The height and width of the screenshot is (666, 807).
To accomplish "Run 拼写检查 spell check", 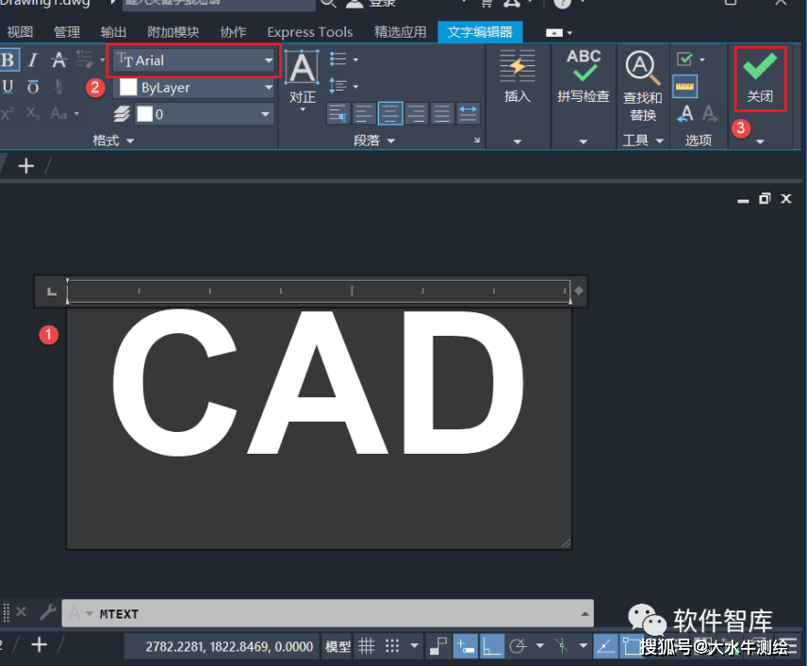I will 584,76.
